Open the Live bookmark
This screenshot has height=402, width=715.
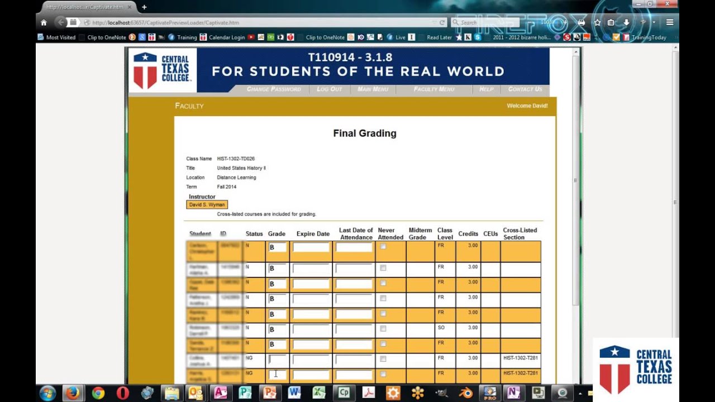coord(395,37)
